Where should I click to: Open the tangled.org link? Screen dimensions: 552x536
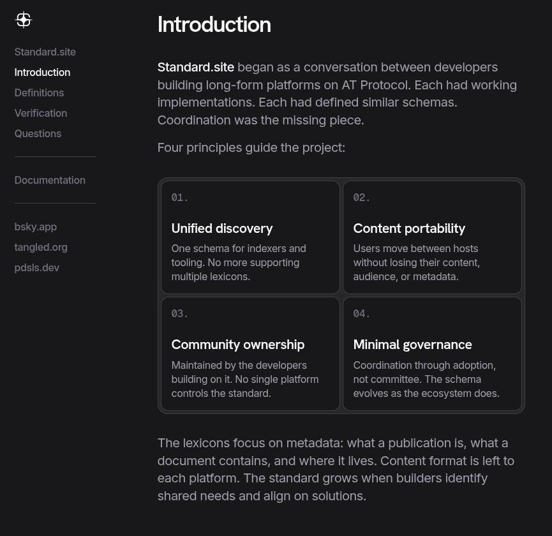(40, 247)
